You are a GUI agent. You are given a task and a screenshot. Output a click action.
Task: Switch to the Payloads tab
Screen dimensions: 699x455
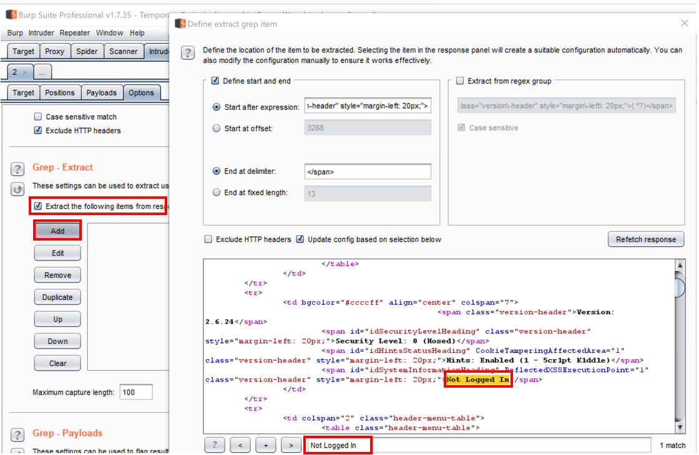click(101, 93)
